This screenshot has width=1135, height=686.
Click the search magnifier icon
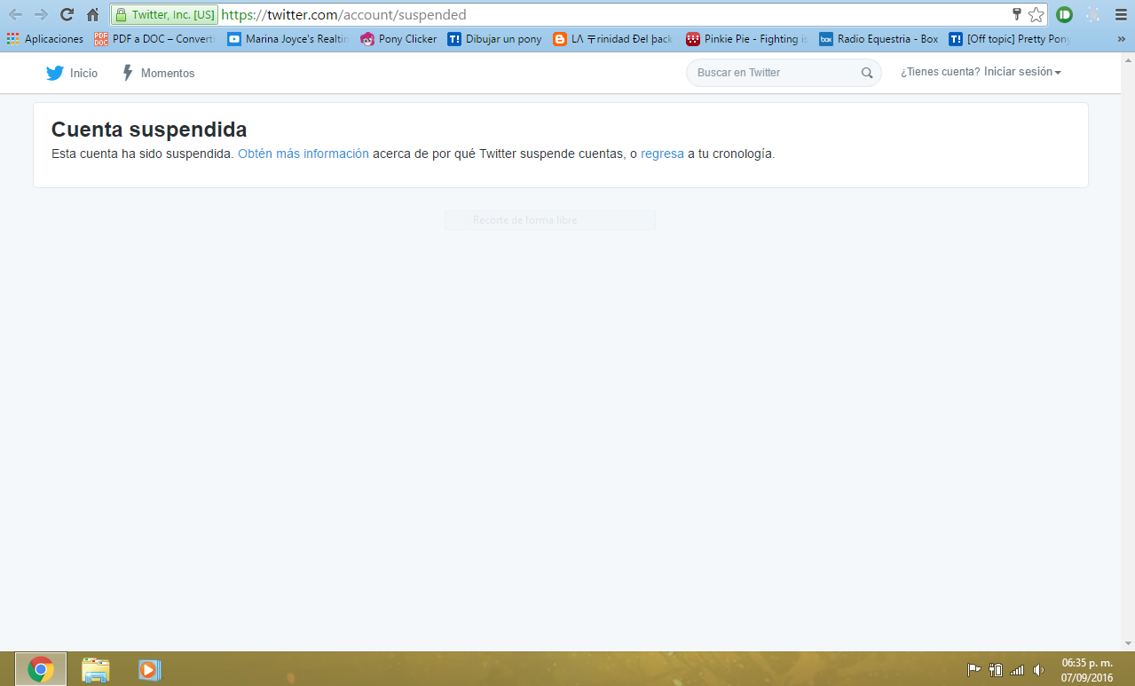click(867, 73)
